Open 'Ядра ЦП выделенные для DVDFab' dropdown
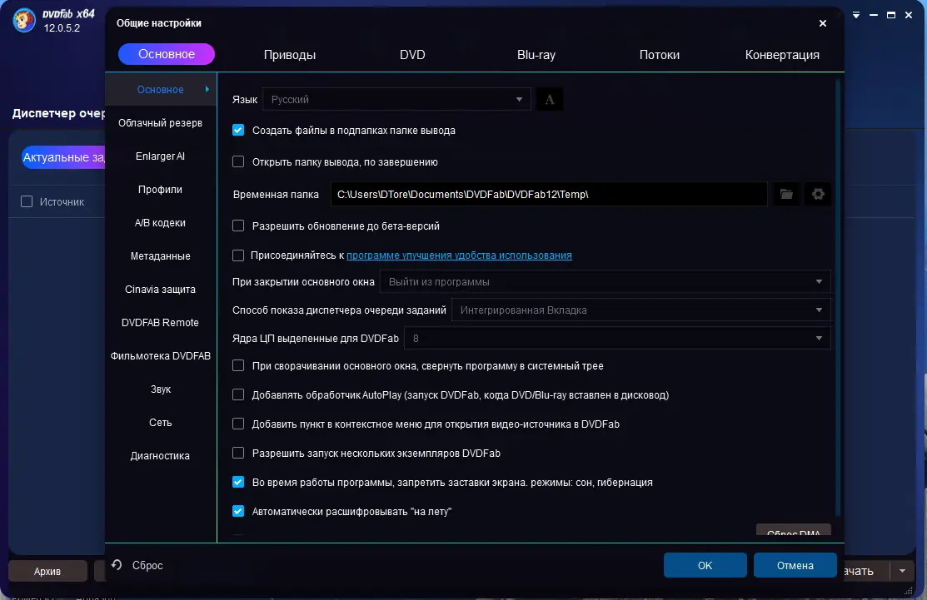927x600 pixels. pyautogui.click(x=617, y=339)
